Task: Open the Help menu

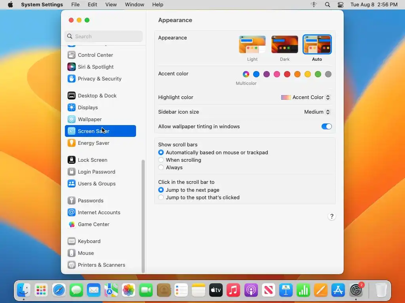Action: pos(157,5)
